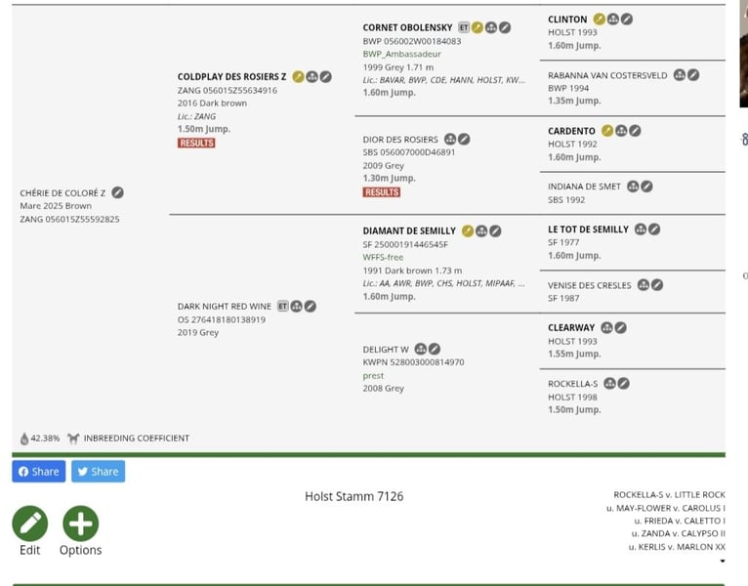748x586 pixels.
Task: Open RESULTS badge under Dior des Rosiers
Action: (x=382, y=192)
